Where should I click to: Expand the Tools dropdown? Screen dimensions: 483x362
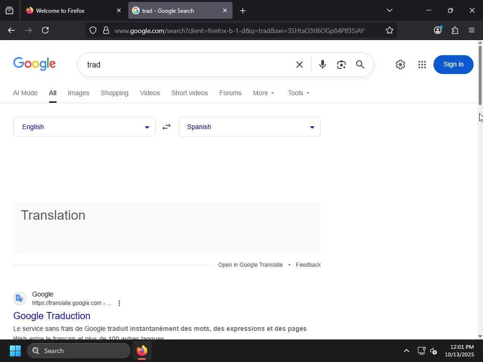[x=299, y=93]
